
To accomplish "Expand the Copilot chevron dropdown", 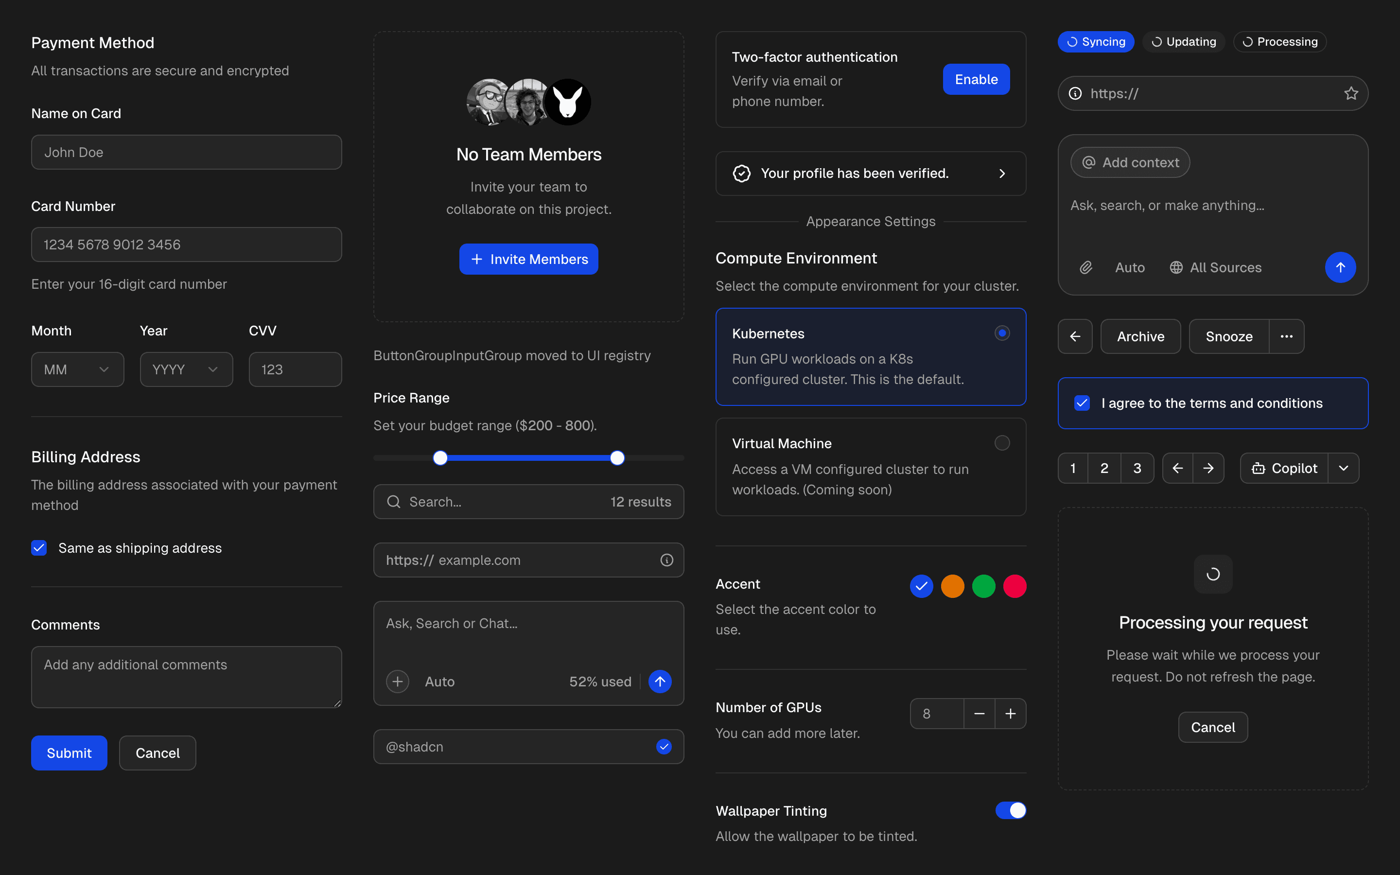I will 1343,468.
